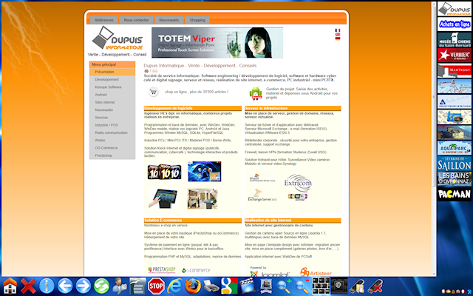Open the Google icon
The image size is (473, 296).
coord(229,286)
